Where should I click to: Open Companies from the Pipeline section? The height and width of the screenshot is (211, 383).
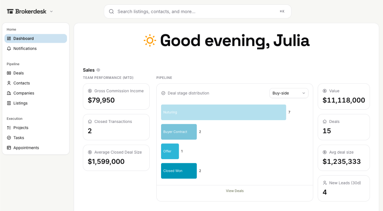click(8, 93)
